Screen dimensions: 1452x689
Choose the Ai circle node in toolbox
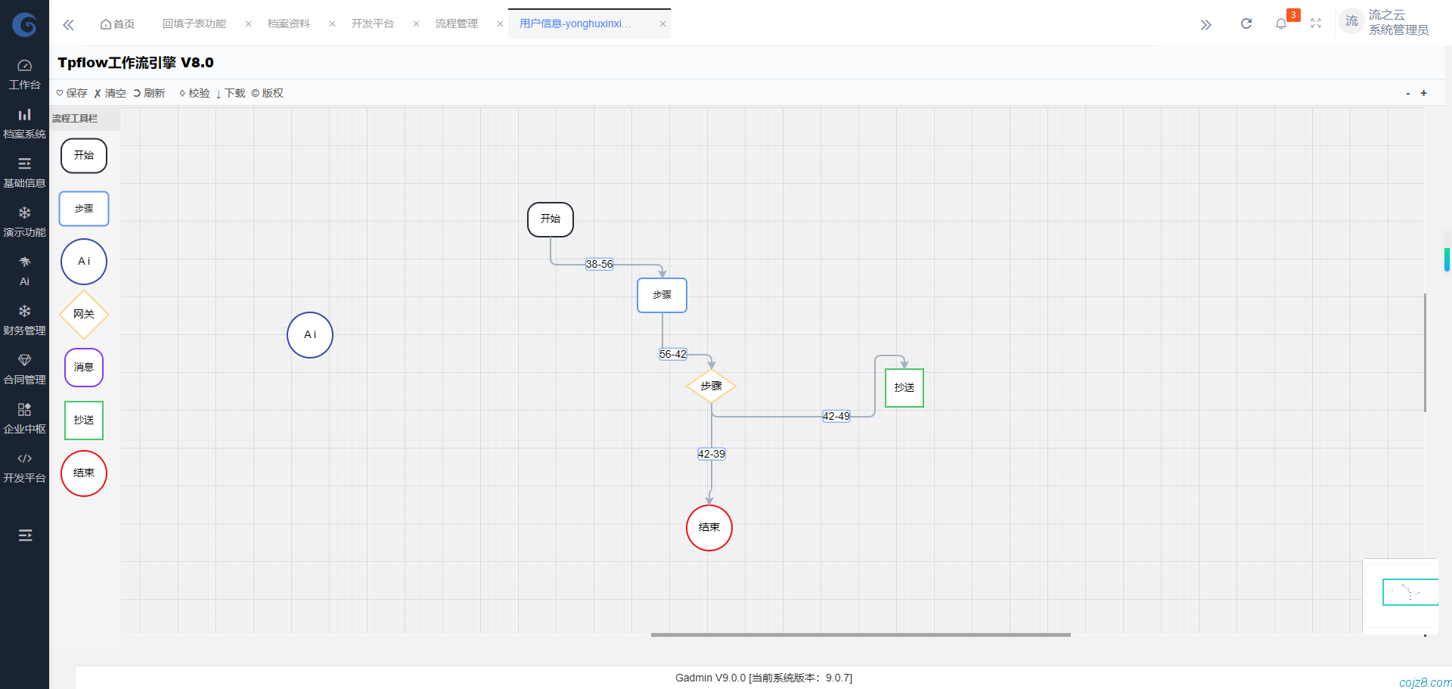point(84,262)
